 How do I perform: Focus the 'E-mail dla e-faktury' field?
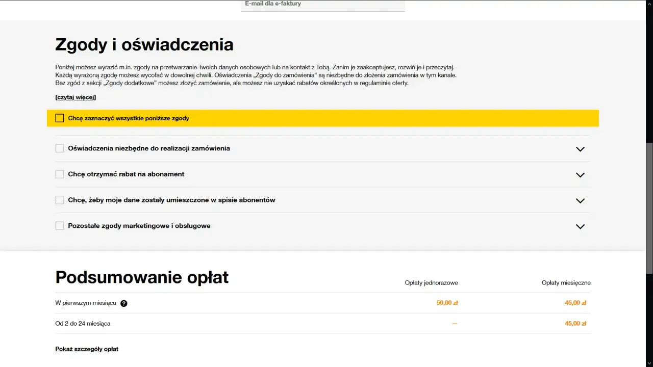[x=323, y=5]
